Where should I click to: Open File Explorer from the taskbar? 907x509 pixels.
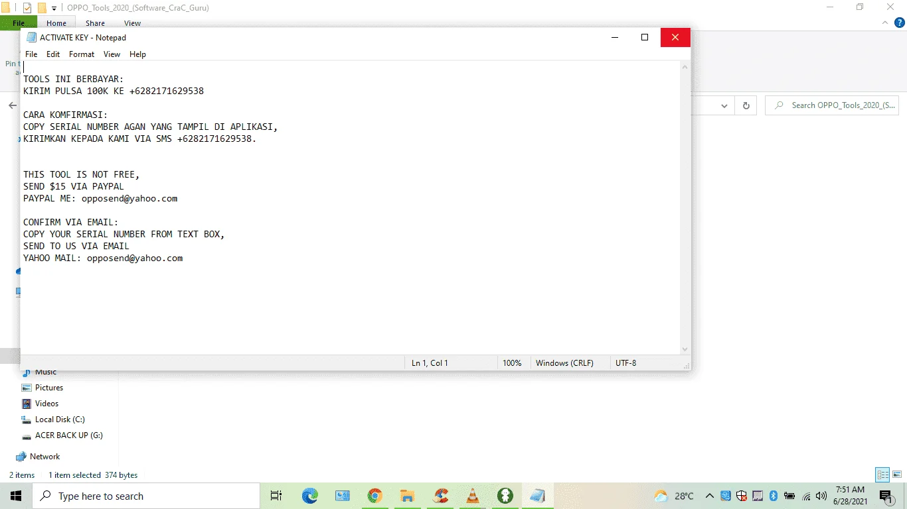[x=408, y=496]
